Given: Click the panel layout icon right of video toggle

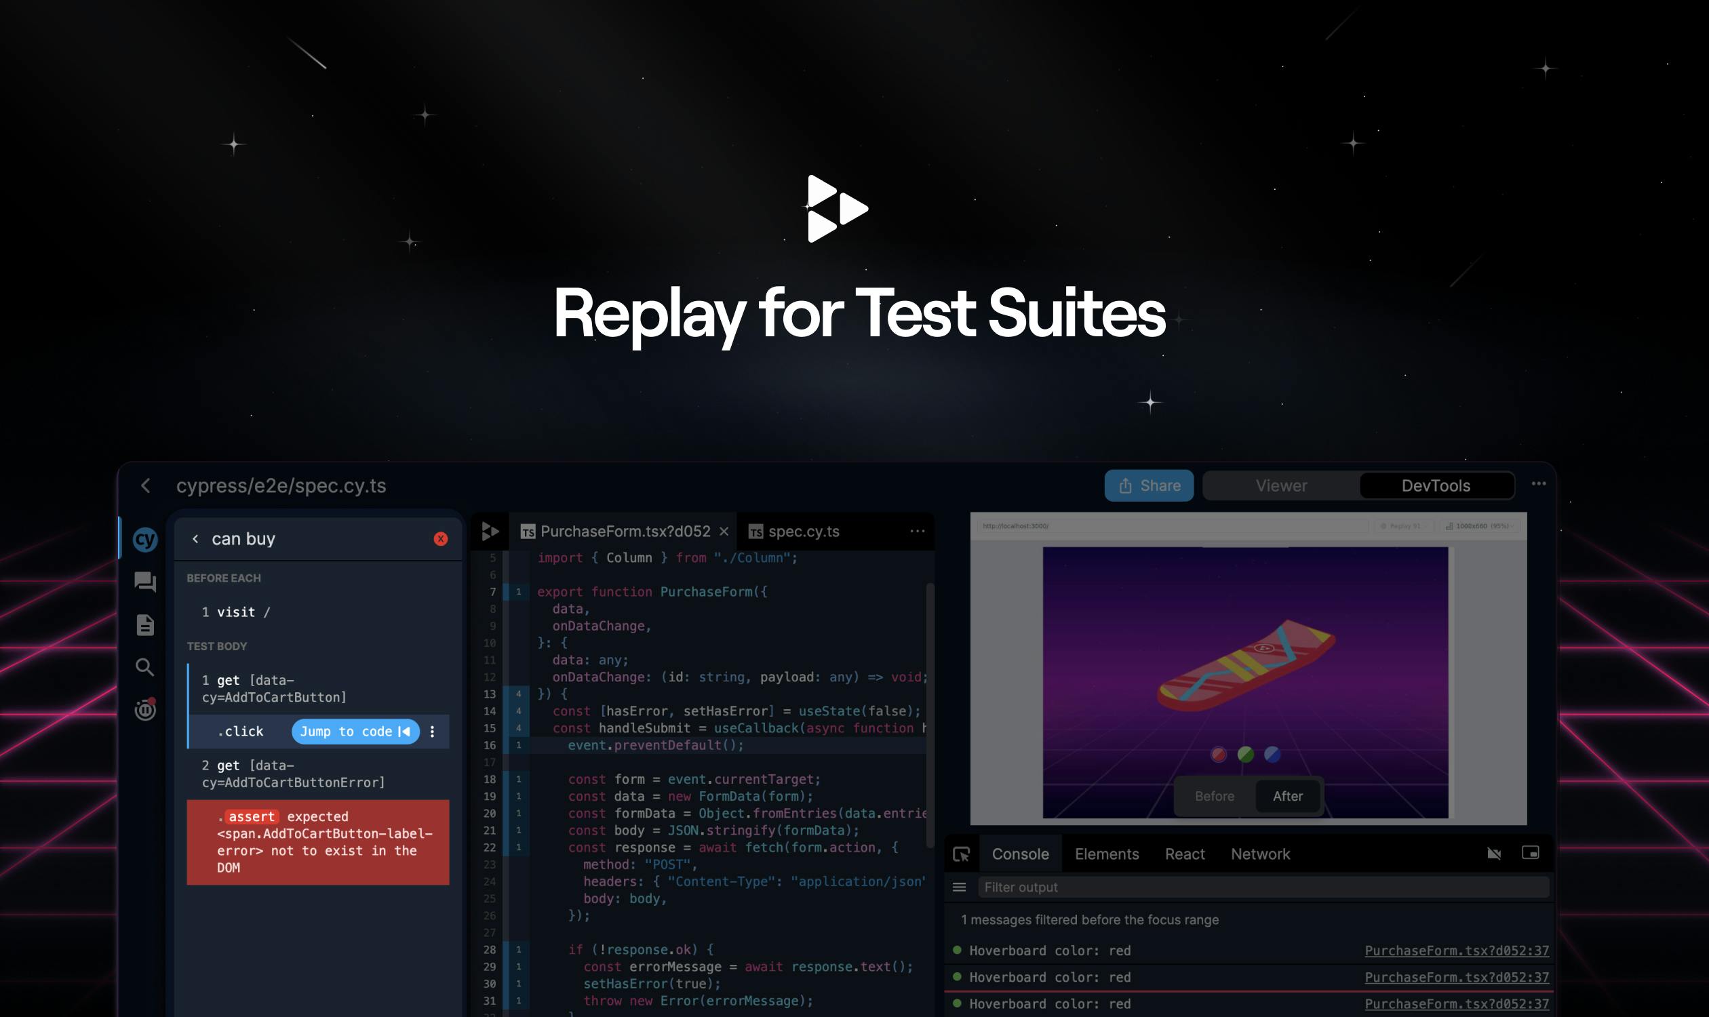Looking at the screenshot, I should pyautogui.click(x=1530, y=852).
